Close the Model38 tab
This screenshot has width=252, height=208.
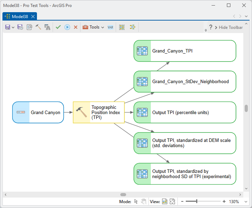point(33,16)
